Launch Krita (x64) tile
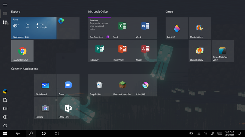 [145, 85]
